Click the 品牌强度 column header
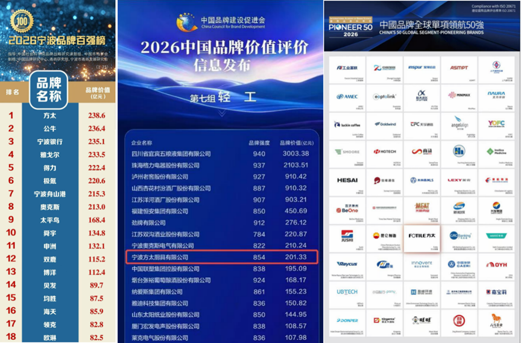Viewport: 521px width, 343px height. click(x=259, y=143)
